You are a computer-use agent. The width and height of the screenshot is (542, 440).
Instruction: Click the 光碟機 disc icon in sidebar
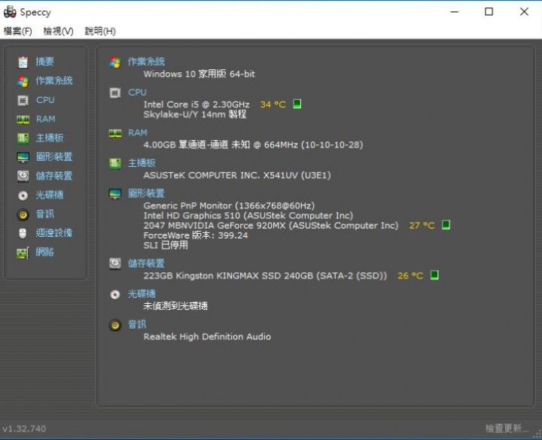pos(23,196)
